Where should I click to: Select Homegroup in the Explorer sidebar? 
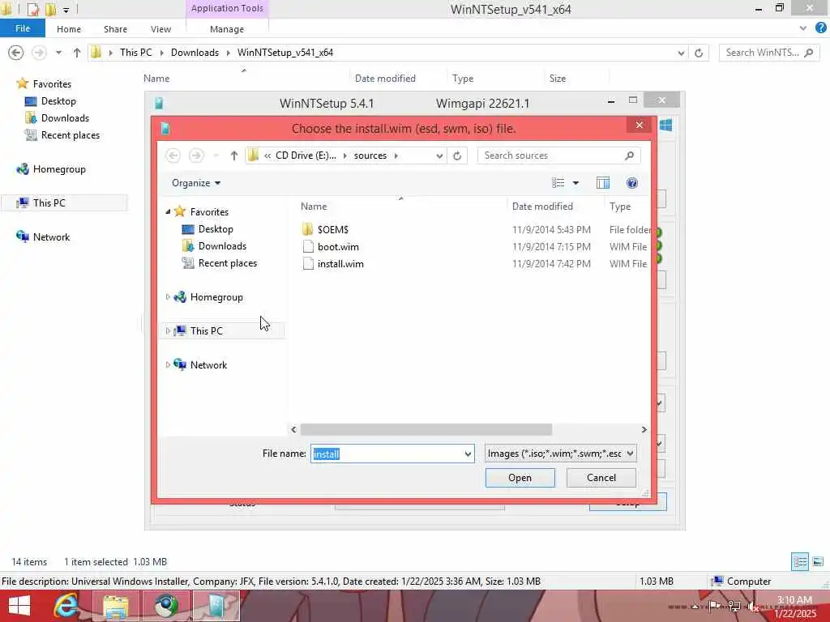(x=58, y=169)
